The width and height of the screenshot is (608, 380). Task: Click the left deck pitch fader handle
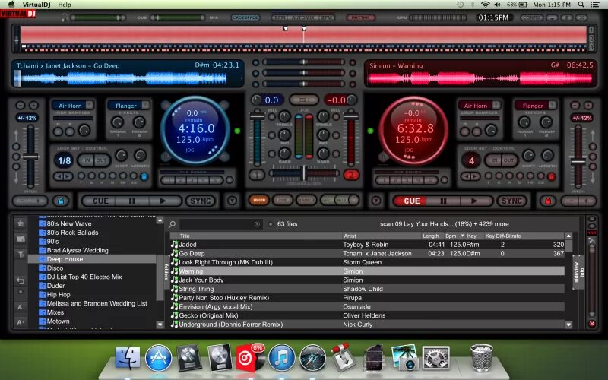click(x=30, y=157)
